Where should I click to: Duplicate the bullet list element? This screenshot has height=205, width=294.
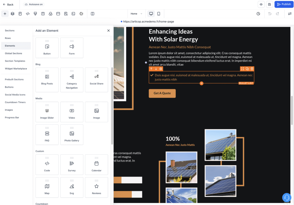[x=247, y=69]
